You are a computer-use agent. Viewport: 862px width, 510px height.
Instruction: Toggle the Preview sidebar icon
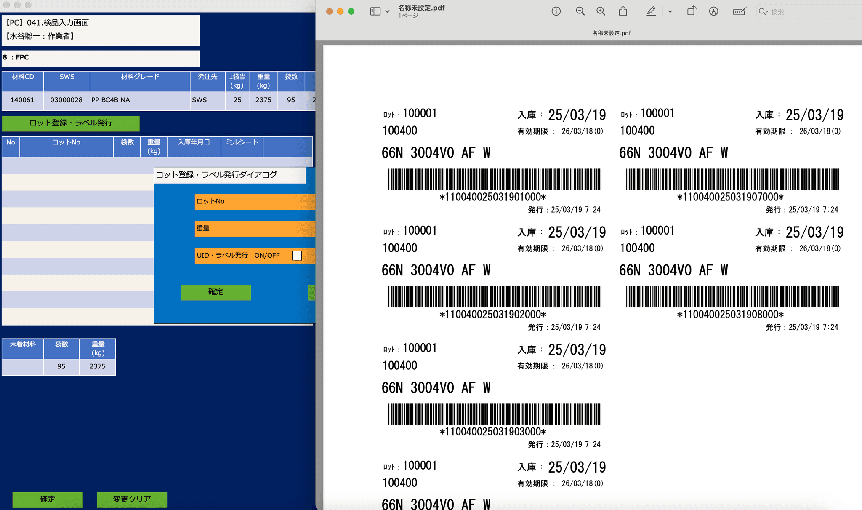(375, 11)
